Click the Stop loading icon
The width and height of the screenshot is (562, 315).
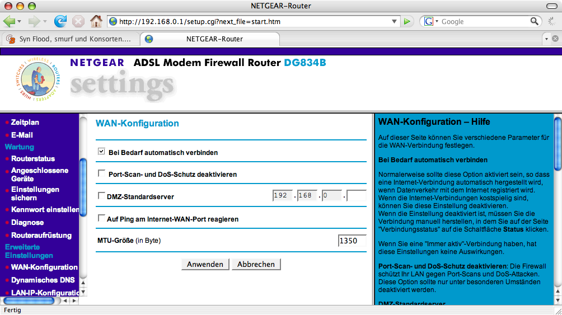pyautogui.click(x=78, y=21)
